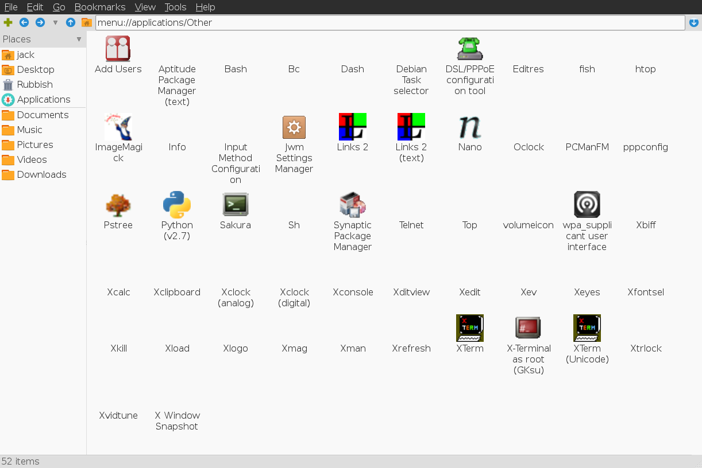Open the Nano editor icon
The height and width of the screenshot is (468, 702).
(470, 127)
